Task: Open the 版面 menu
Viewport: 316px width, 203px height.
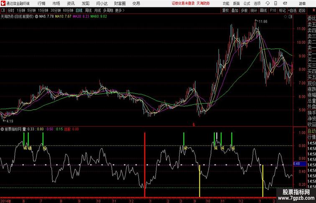Action: coord(236,3)
